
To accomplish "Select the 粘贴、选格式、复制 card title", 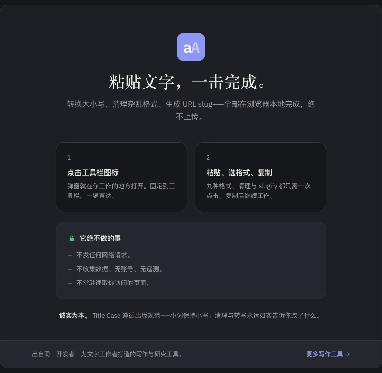I will pos(239,173).
